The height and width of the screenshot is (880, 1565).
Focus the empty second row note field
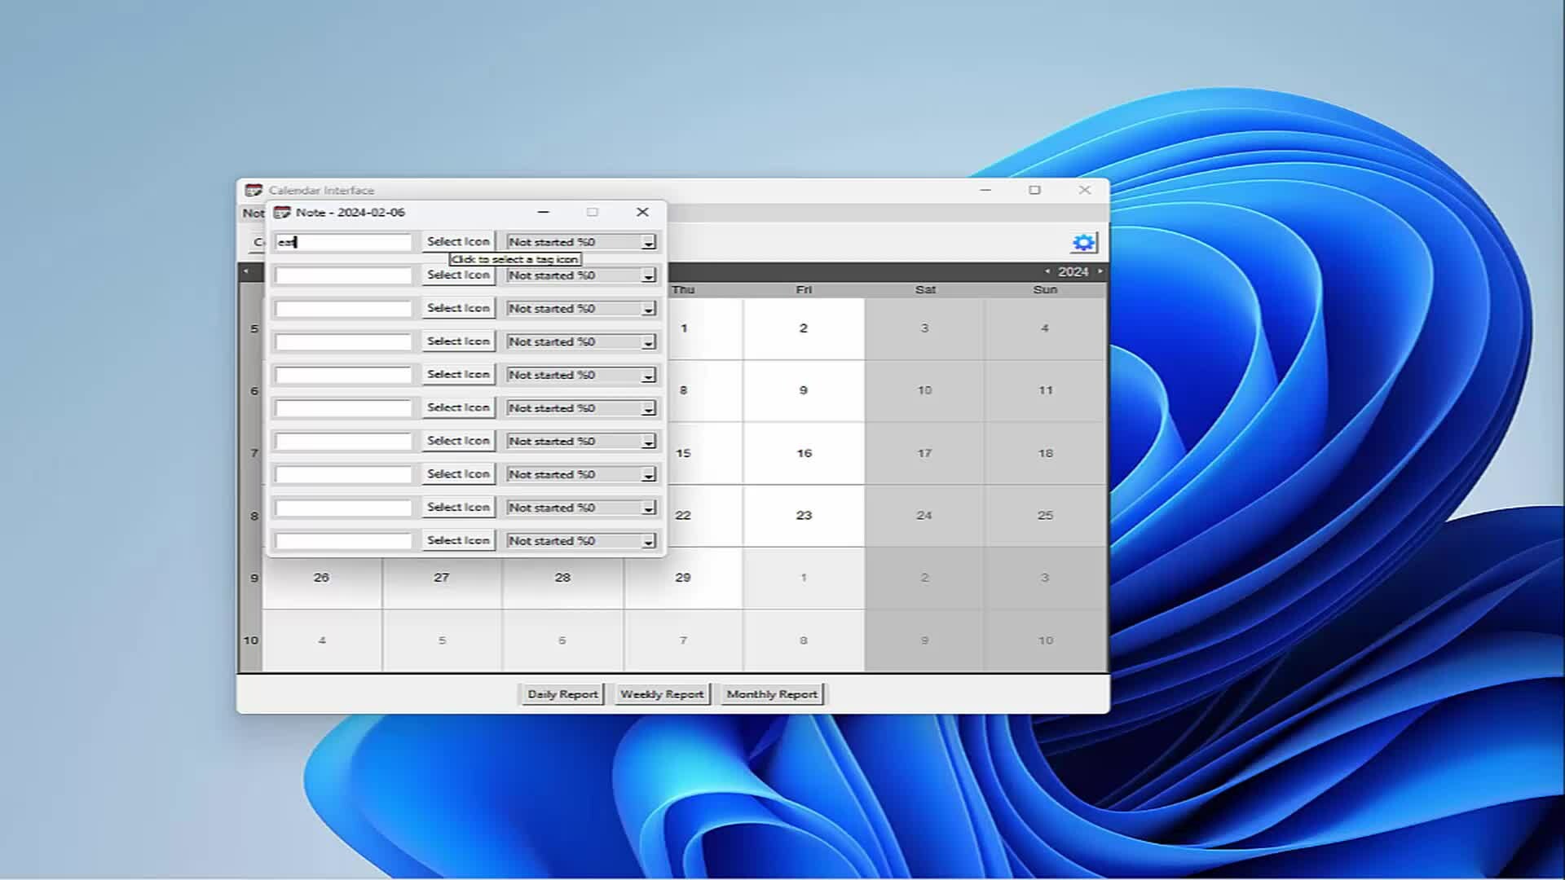tap(344, 275)
